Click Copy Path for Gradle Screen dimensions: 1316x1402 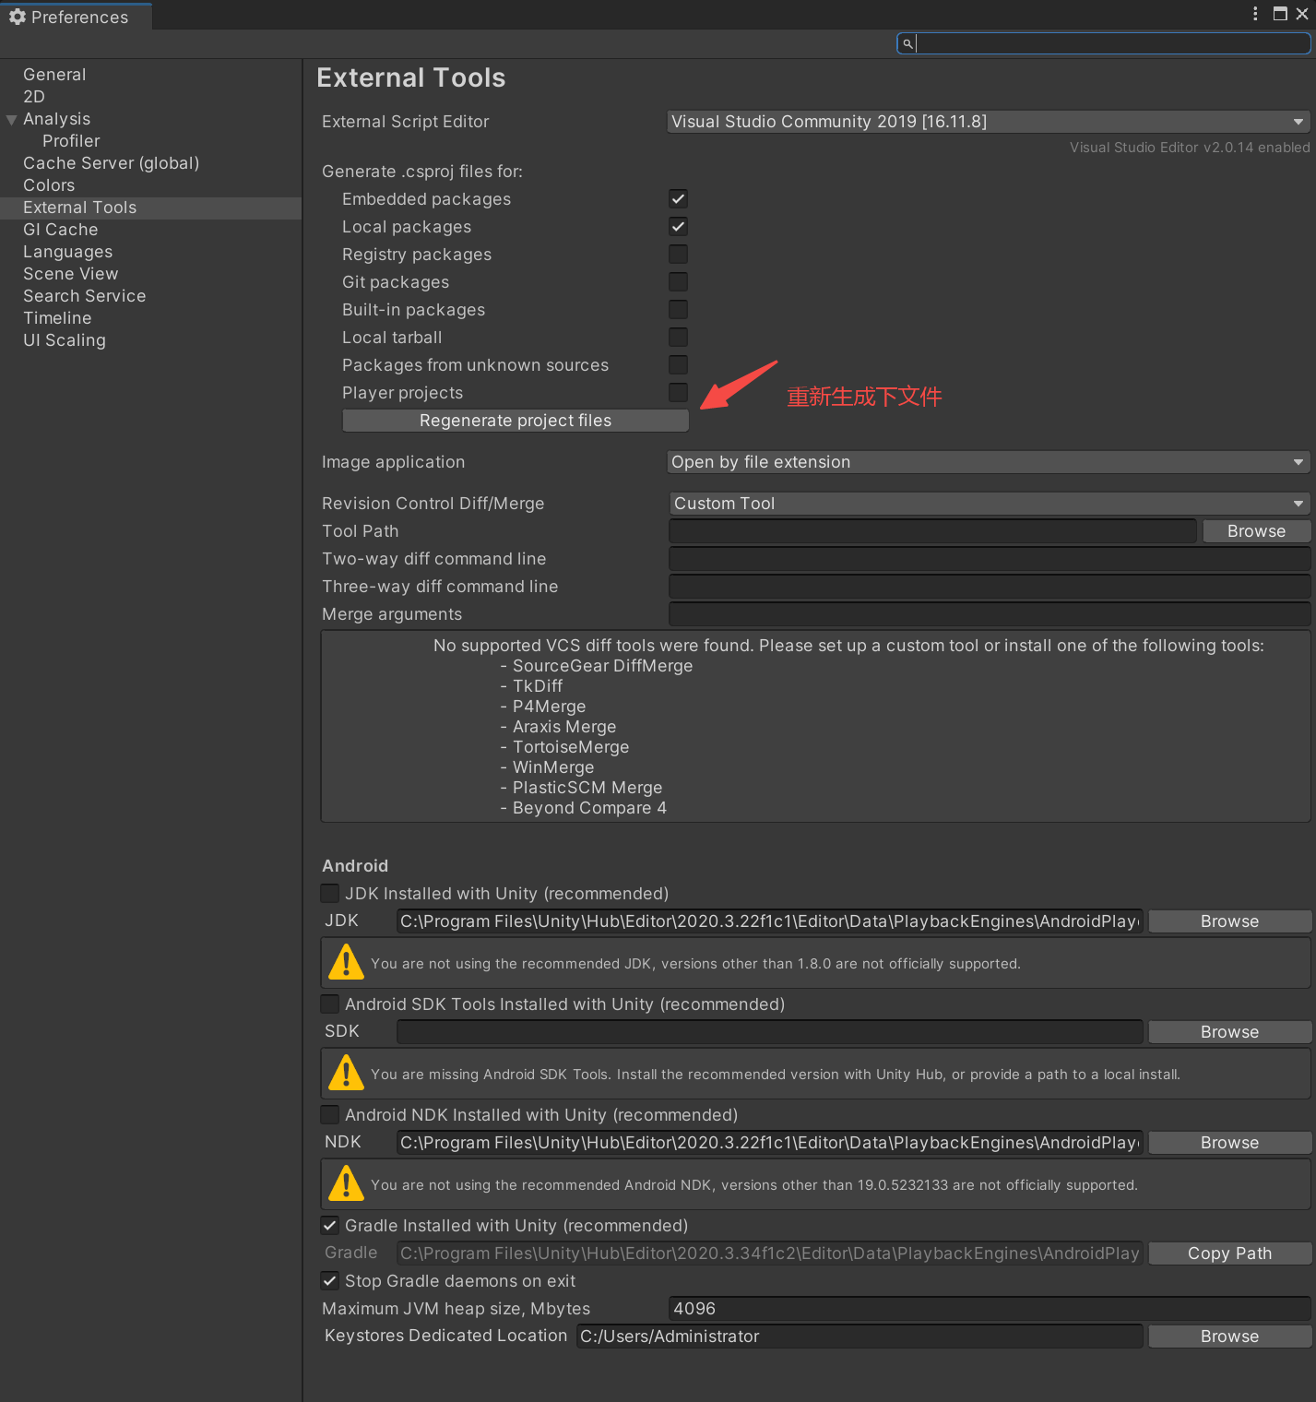click(x=1229, y=1253)
